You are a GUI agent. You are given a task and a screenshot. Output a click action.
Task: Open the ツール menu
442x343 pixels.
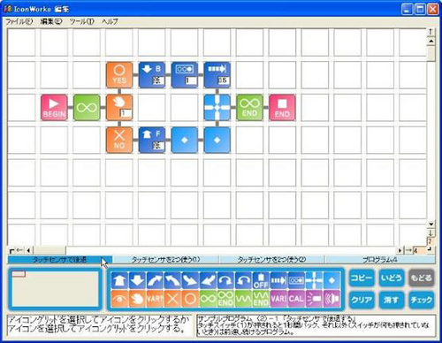[82, 21]
